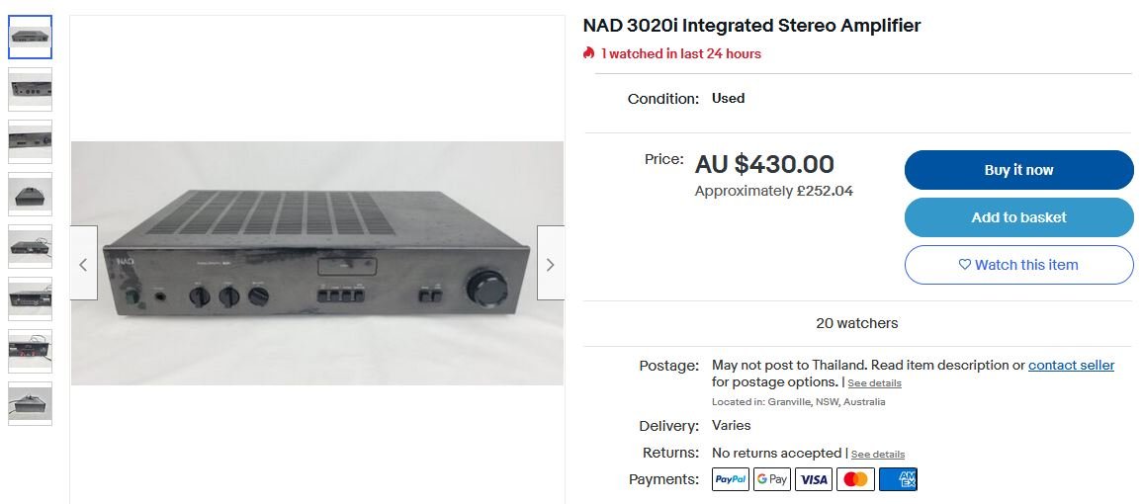Select the third thumbnail image
This screenshot has width=1141, height=504.
(x=30, y=142)
